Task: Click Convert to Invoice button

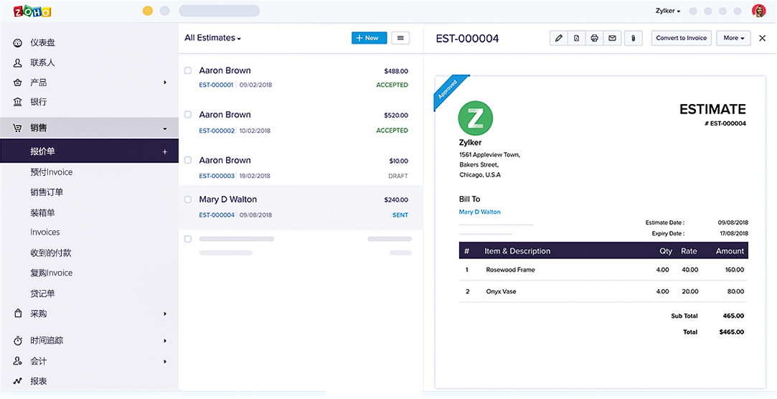Action: 682,38
